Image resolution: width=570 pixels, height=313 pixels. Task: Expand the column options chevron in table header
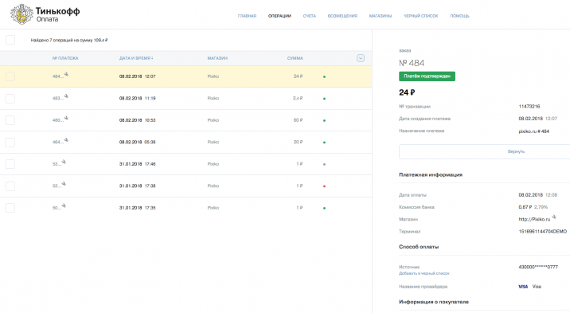point(361,58)
